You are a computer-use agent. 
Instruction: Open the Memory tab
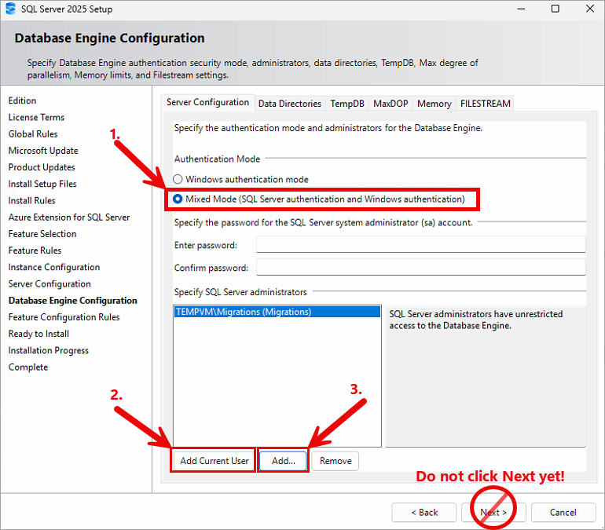(x=434, y=104)
